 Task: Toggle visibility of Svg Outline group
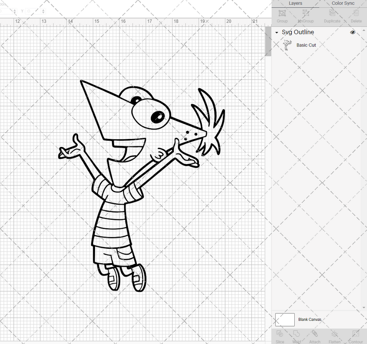tap(352, 32)
